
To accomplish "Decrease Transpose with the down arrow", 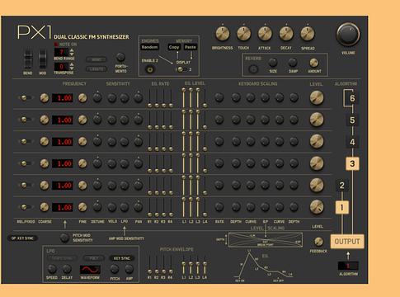I will 72,68.
